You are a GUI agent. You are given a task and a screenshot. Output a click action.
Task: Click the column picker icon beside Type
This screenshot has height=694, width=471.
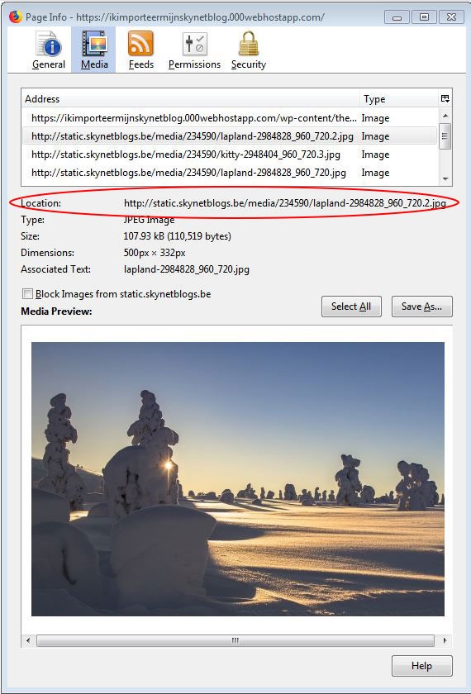point(445,98)
